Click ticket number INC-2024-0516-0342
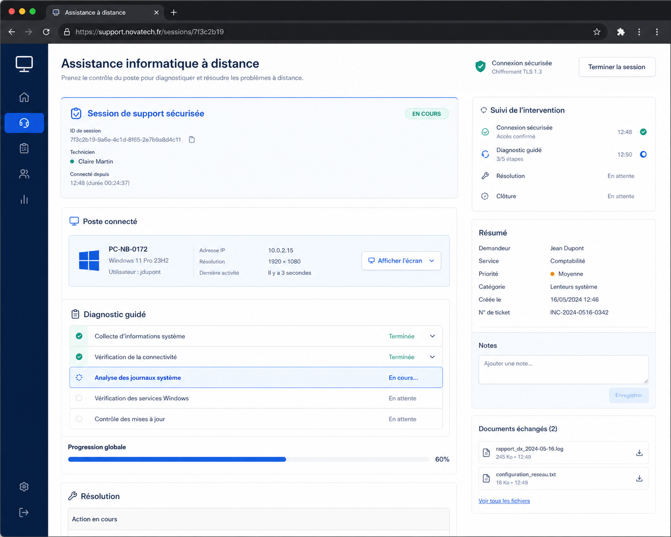The width and height of the screenshot is (671, 537). click(579, 313)
